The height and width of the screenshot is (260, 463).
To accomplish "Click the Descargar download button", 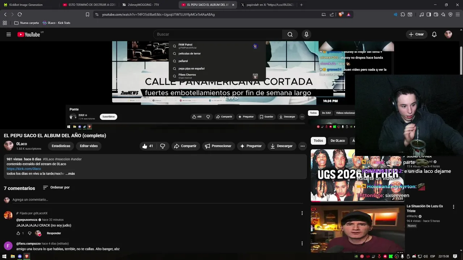I will pyautogui.click(x=281, y=146).
